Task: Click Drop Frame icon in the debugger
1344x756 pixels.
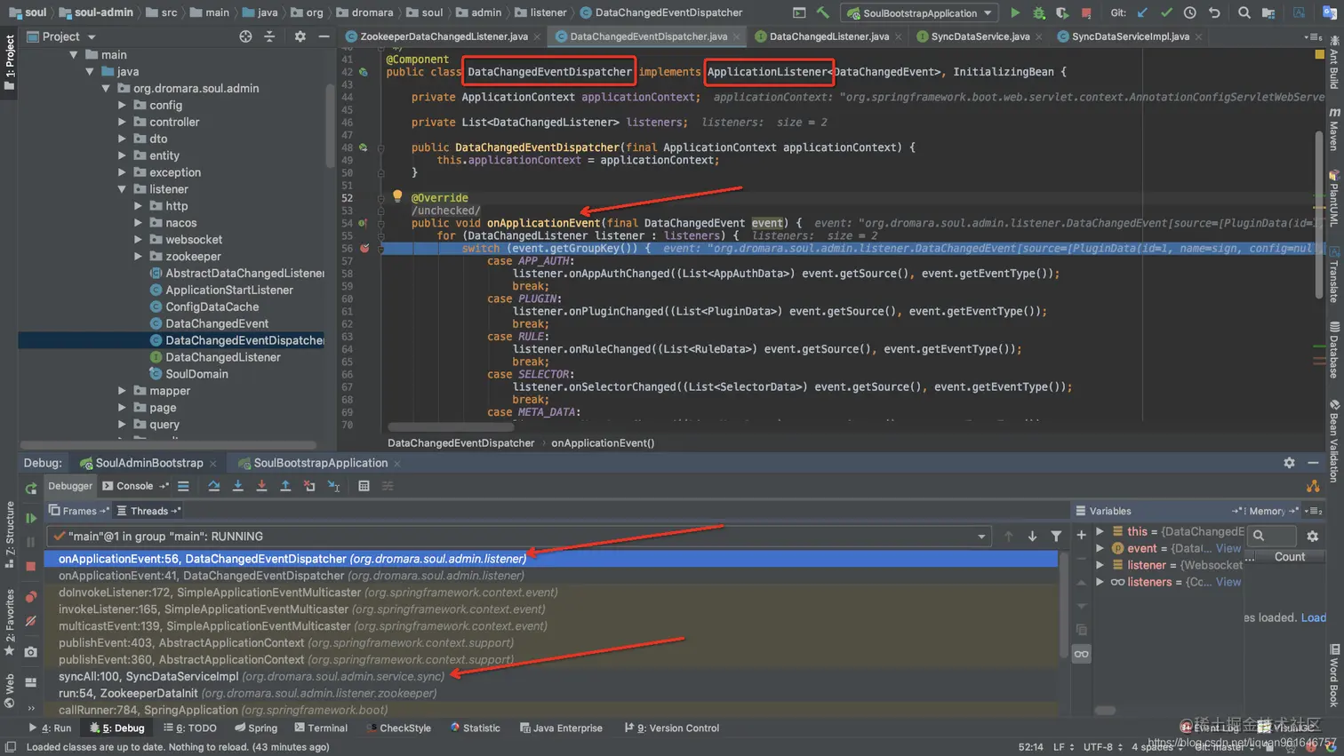Action: (x=309, y=486)
